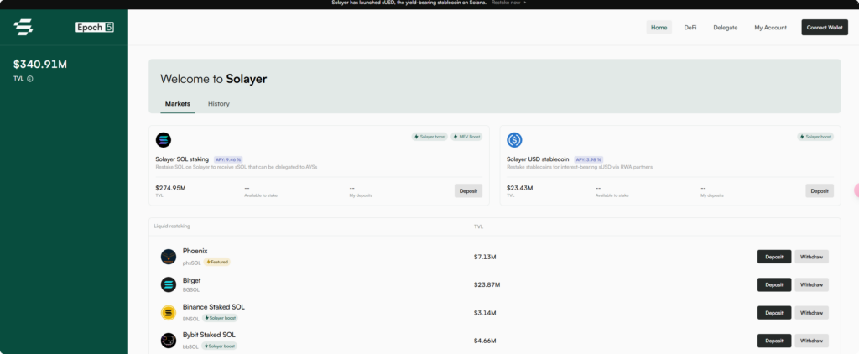Click the $274.95M TVL value
Viewport: 859px width, 354px height.
coord(170,188)
